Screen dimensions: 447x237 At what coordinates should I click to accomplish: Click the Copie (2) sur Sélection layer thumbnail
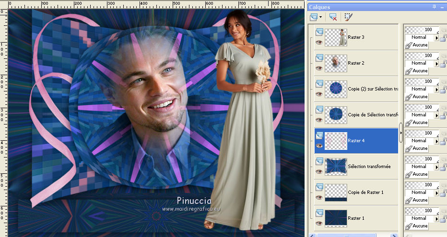coord(336,89)
